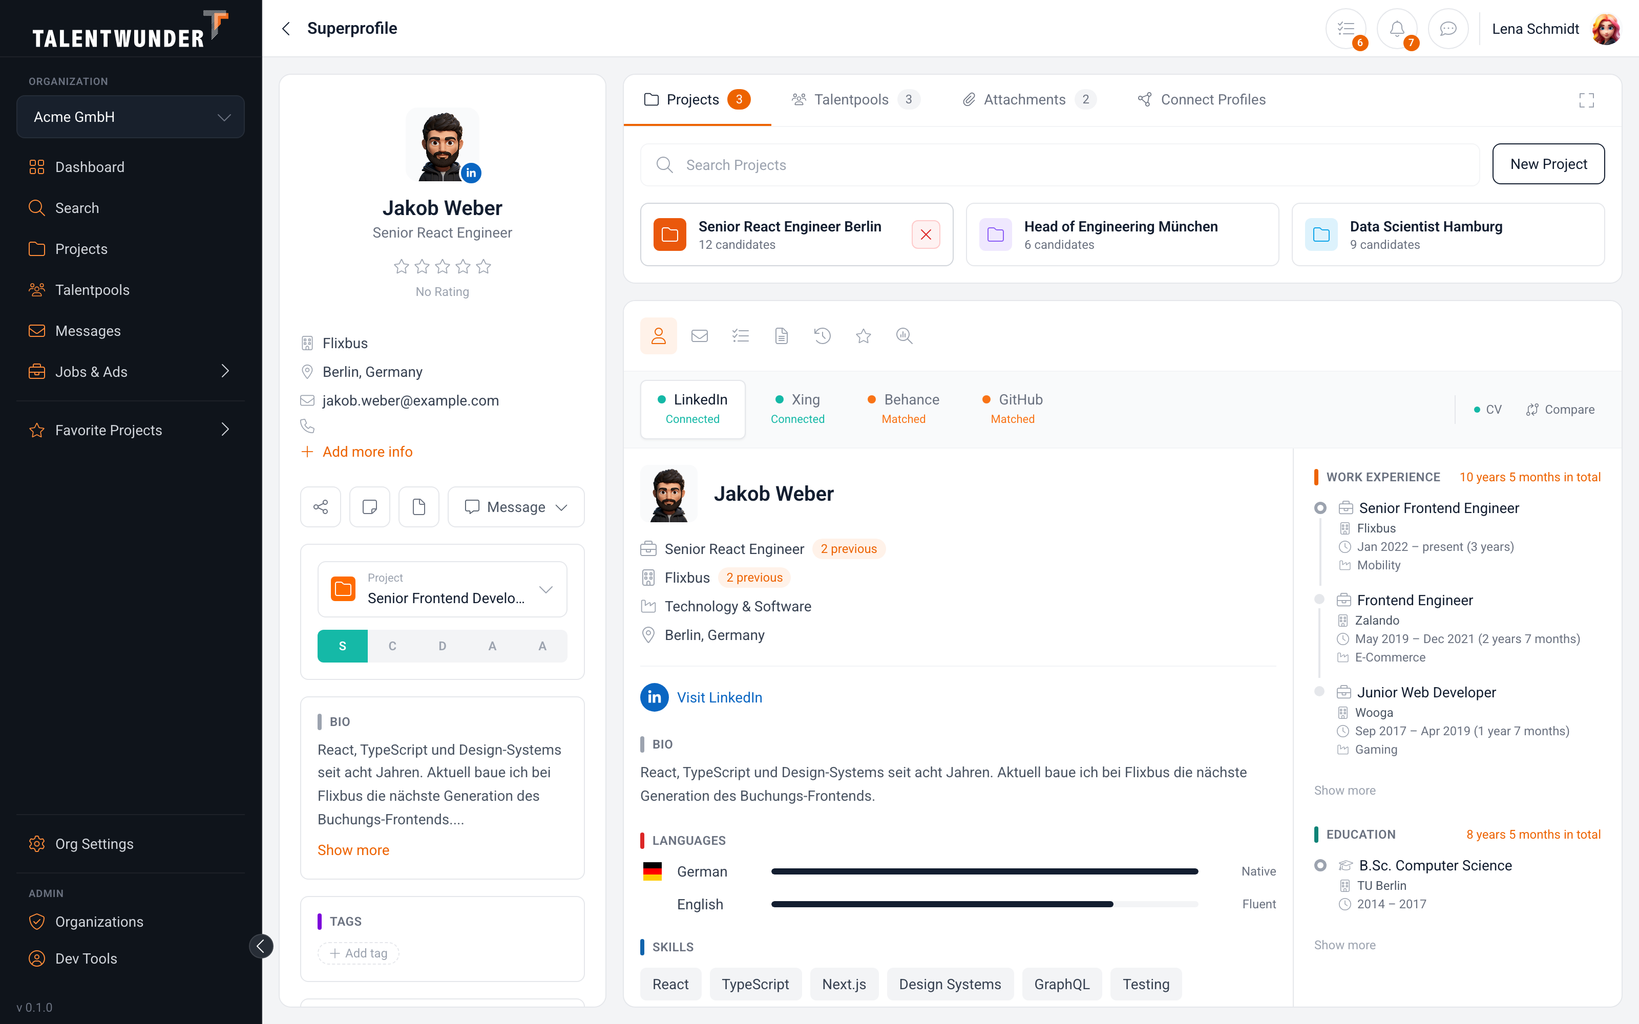Expand the profile panel to fullscreen
Image resolution: width=1639 pixels, height=1024 pixels.
click(x=1586, y=100)
